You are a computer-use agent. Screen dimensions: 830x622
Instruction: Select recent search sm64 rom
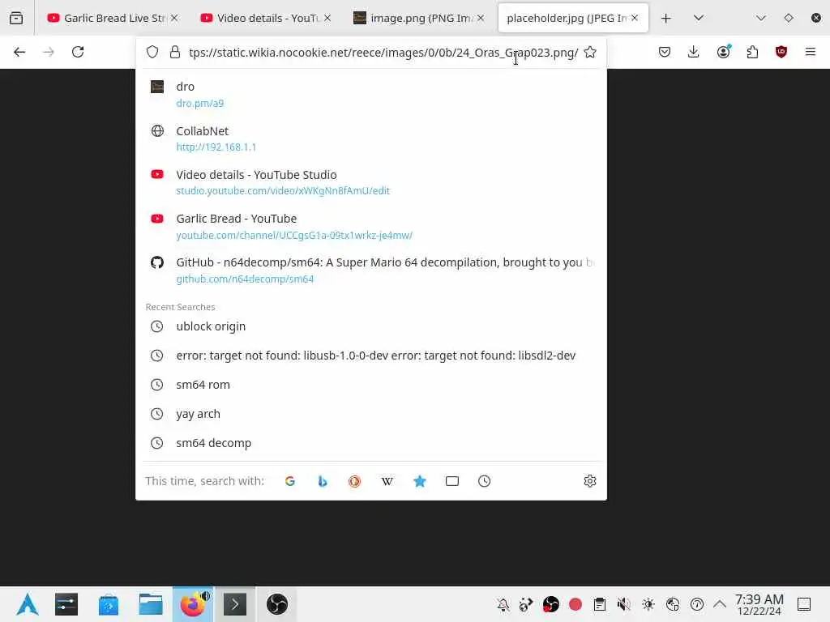371,385
